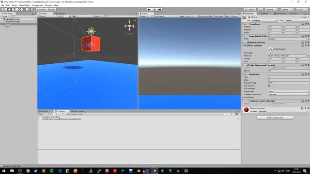
Task: Enable the Is Trigger checkbox
Action: pyautogui.click(x=269, y=53)
